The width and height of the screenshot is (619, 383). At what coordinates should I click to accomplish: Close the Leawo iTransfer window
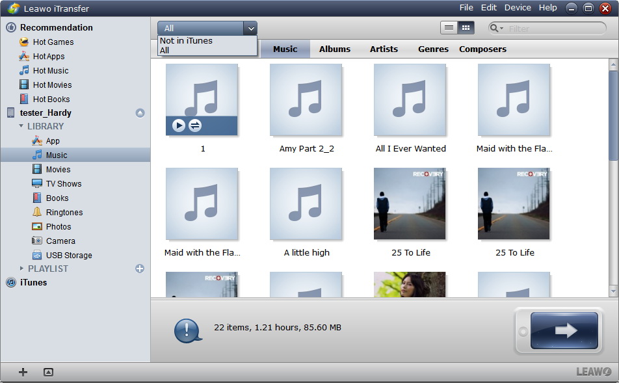click(x=605, y=8)
